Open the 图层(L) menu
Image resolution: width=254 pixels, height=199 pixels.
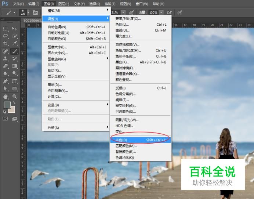(x=63, y=4)
